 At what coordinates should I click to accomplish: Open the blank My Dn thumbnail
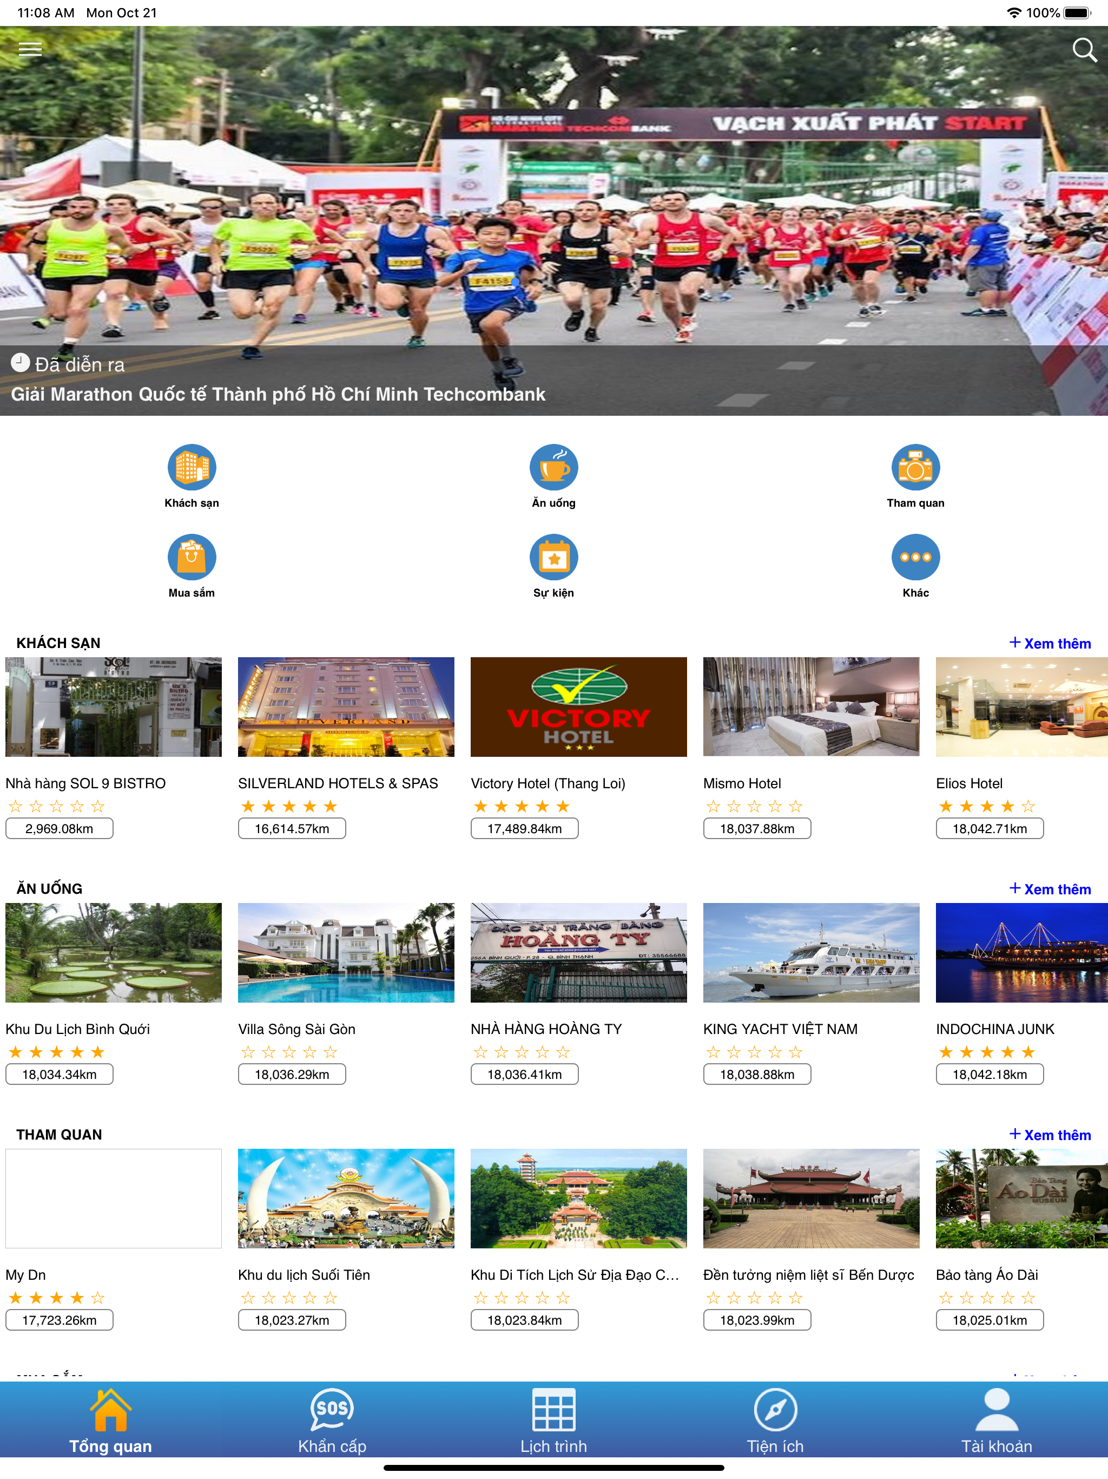click(x=114, y=1199)
